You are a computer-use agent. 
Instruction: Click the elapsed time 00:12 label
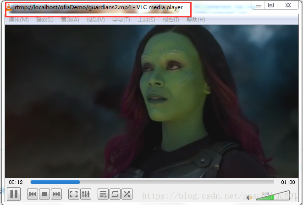(x=16, y=182)
